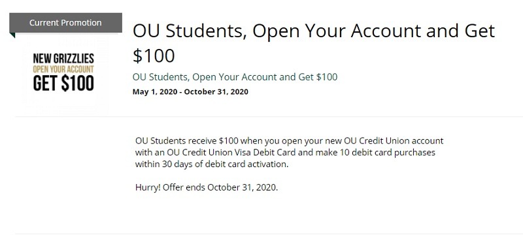Click the 10 debit card purchases text
The image size is (523, 237).
[x=388, y=152]
